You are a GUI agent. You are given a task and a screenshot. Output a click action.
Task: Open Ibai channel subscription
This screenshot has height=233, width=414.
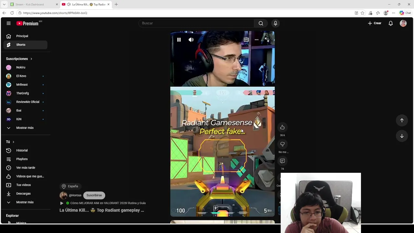pyautogui.click(x=25, y=110)
